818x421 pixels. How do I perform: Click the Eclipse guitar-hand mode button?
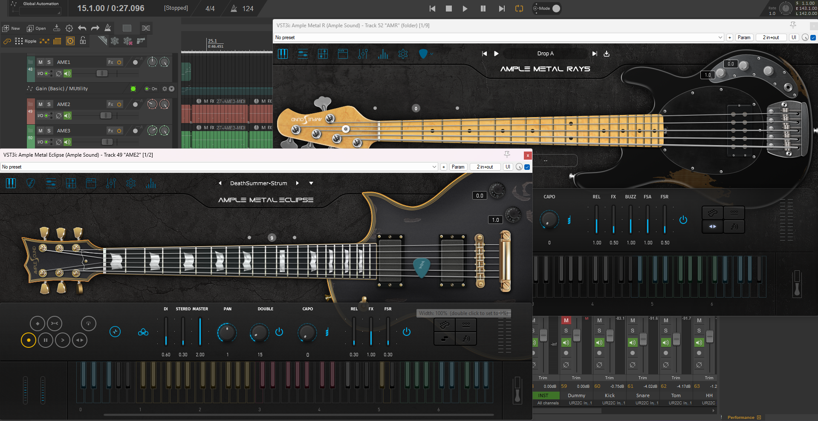click(445, 325)
